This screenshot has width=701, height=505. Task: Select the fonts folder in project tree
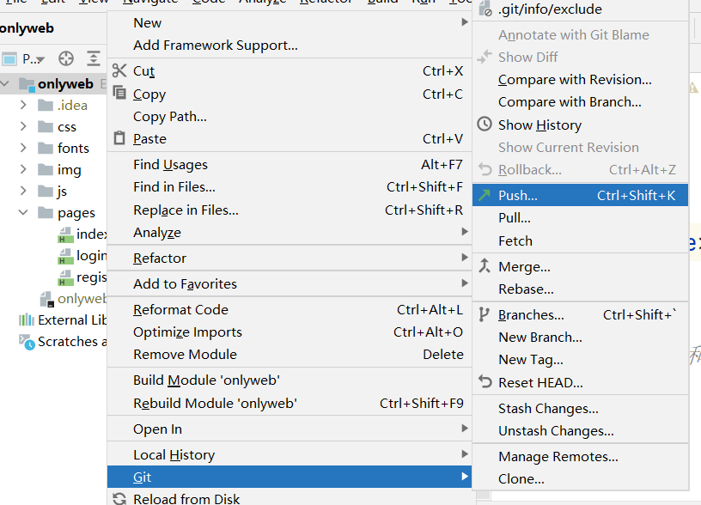click(73, 148)
